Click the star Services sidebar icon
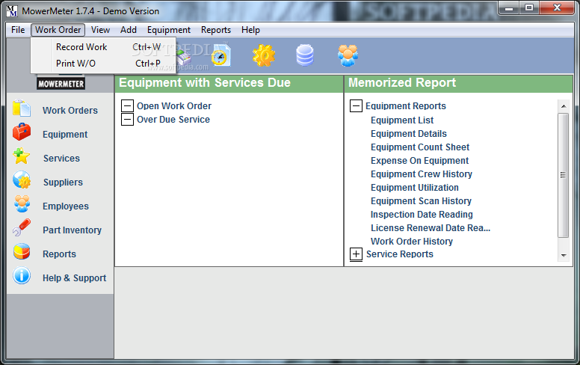Image resolution: width=580 pixels, height=365 pixels. click(x=22, y=156)
